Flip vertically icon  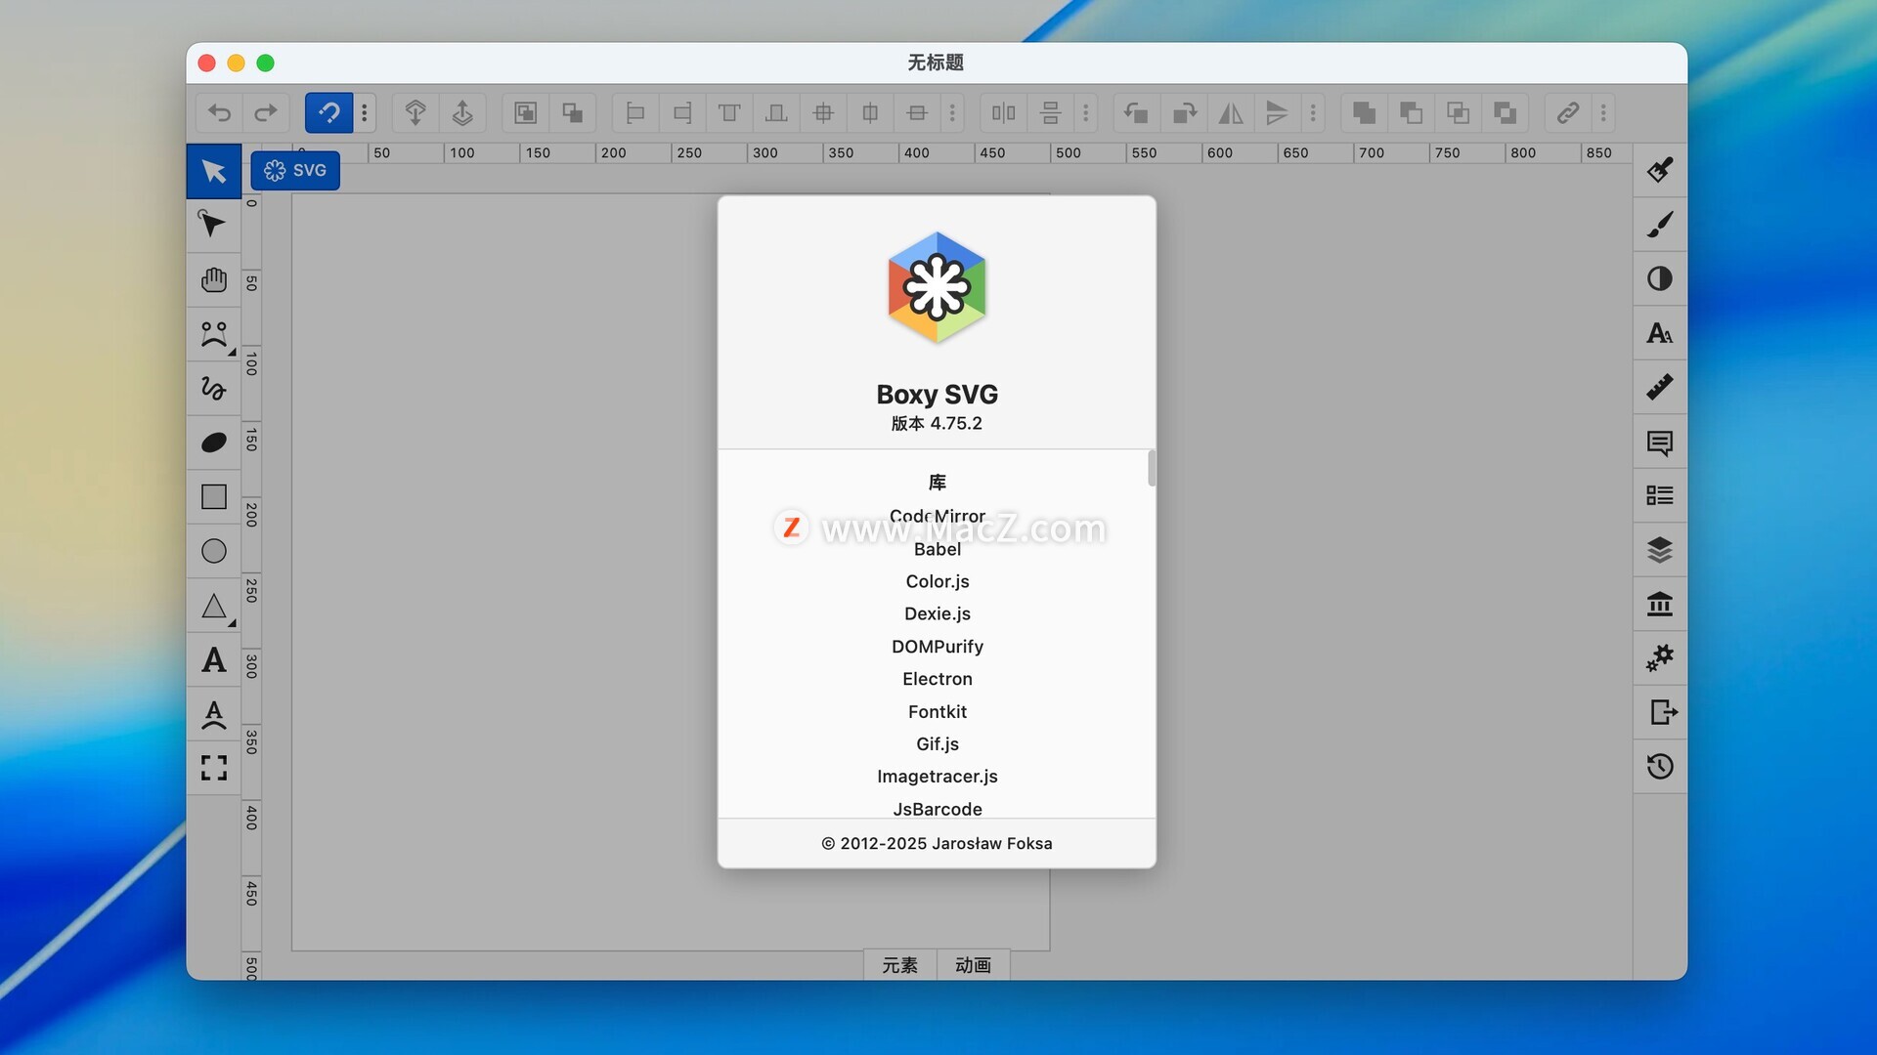pos(1277,113)
